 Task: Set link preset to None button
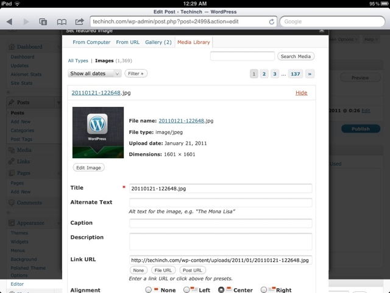tap(138, 270)
